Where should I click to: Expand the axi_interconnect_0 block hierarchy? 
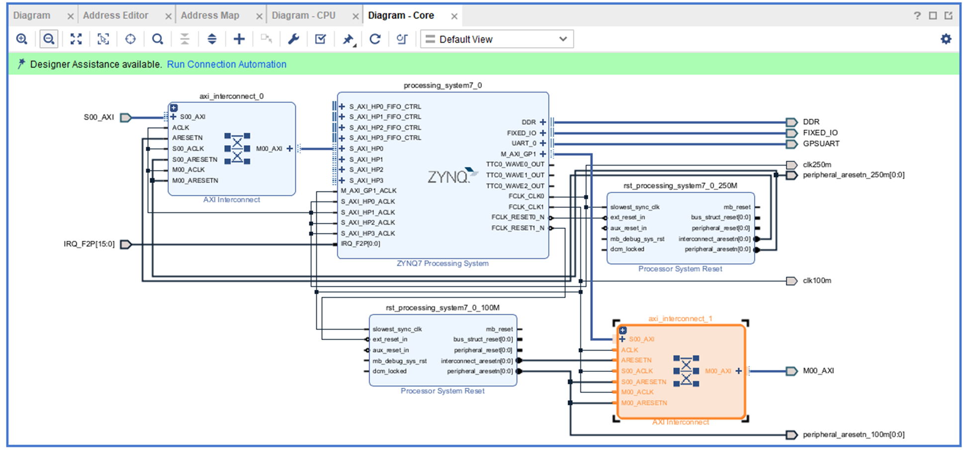[x=174, y=108]
